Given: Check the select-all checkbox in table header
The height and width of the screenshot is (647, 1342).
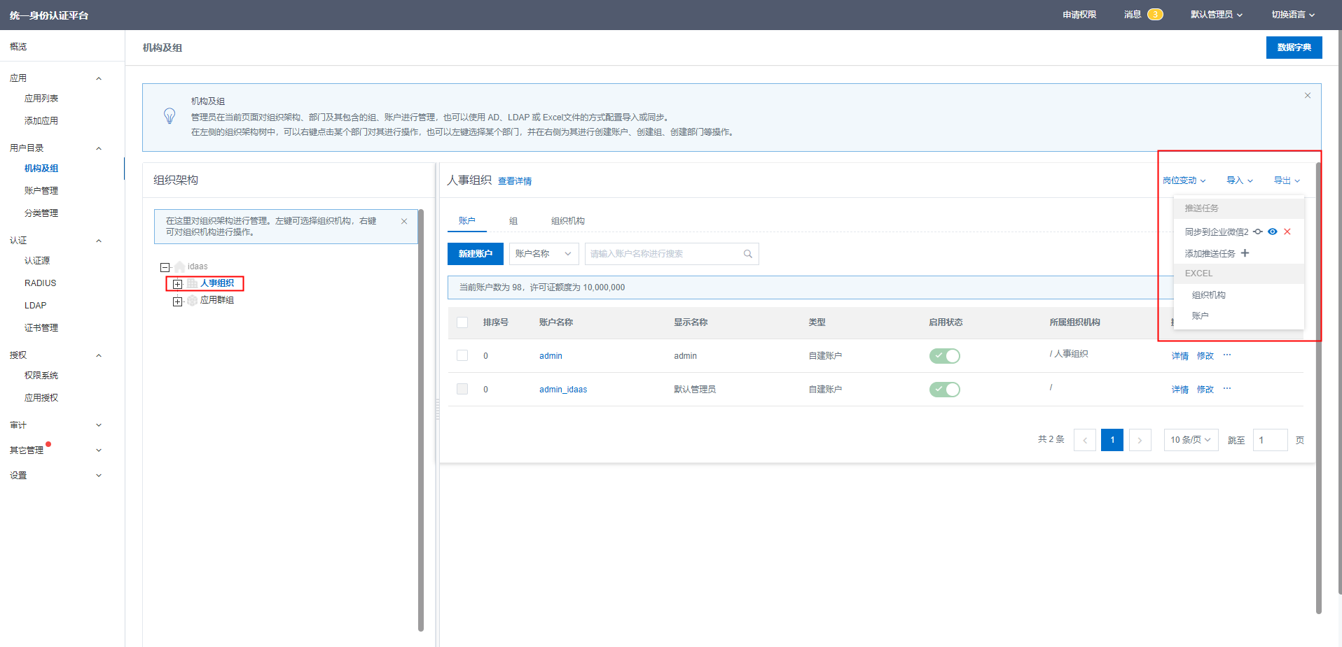Looking at the screenshot, I should 462,322.
